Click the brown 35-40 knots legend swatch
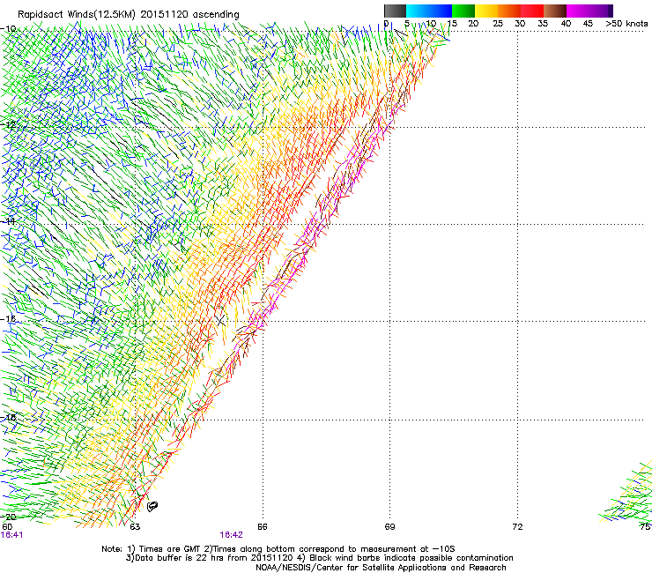This screenshot has width=652, height=573. 555,11
